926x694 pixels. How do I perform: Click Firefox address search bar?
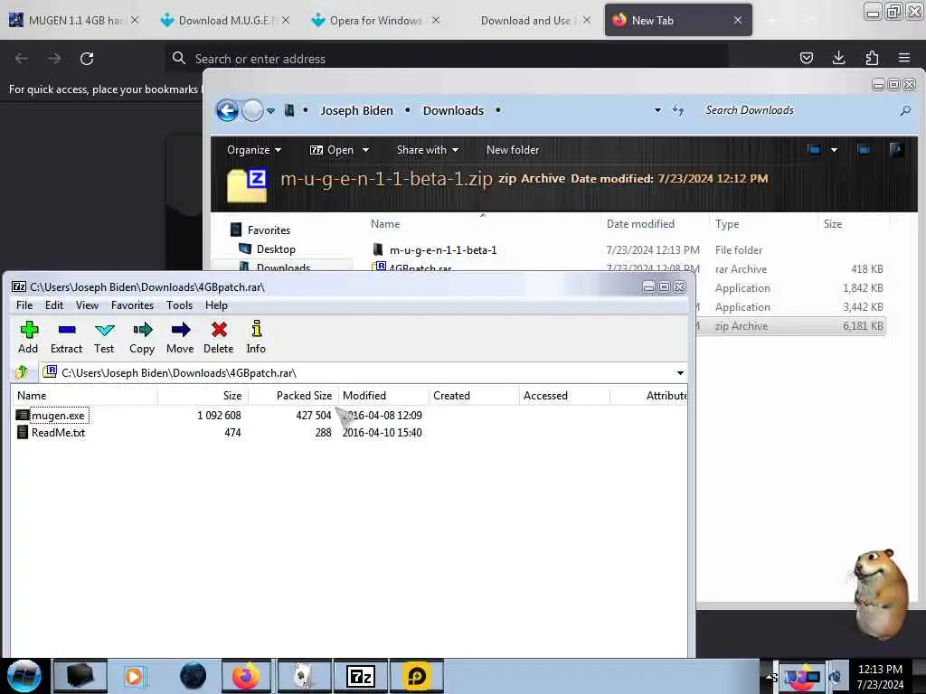tap(446, 59)
